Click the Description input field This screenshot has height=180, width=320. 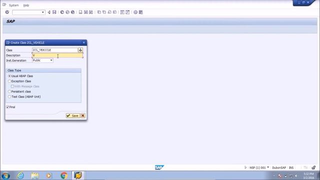tap(57, 55)
